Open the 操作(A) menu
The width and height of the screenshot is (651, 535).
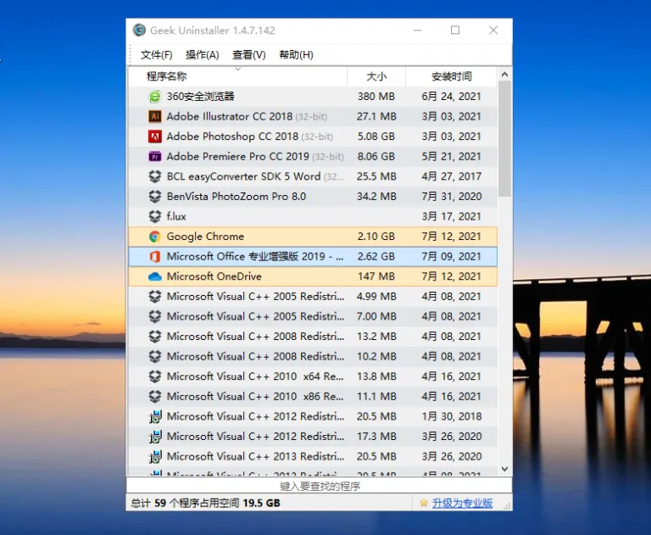click(203, 55)
